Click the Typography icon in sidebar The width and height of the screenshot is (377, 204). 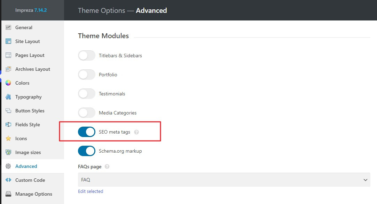point(8,97)
